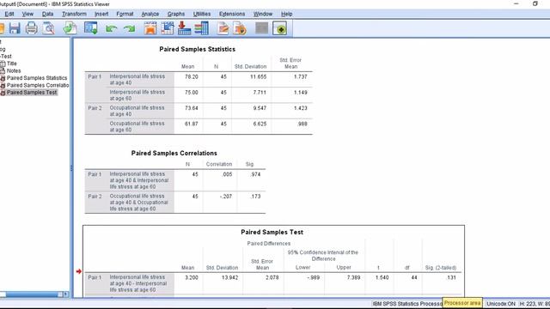Go to Data editor icon with orange star

point(150,28)
